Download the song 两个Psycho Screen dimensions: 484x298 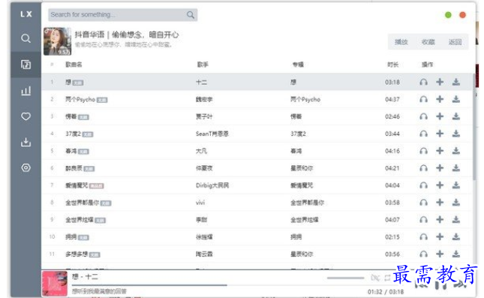point(456,99)
